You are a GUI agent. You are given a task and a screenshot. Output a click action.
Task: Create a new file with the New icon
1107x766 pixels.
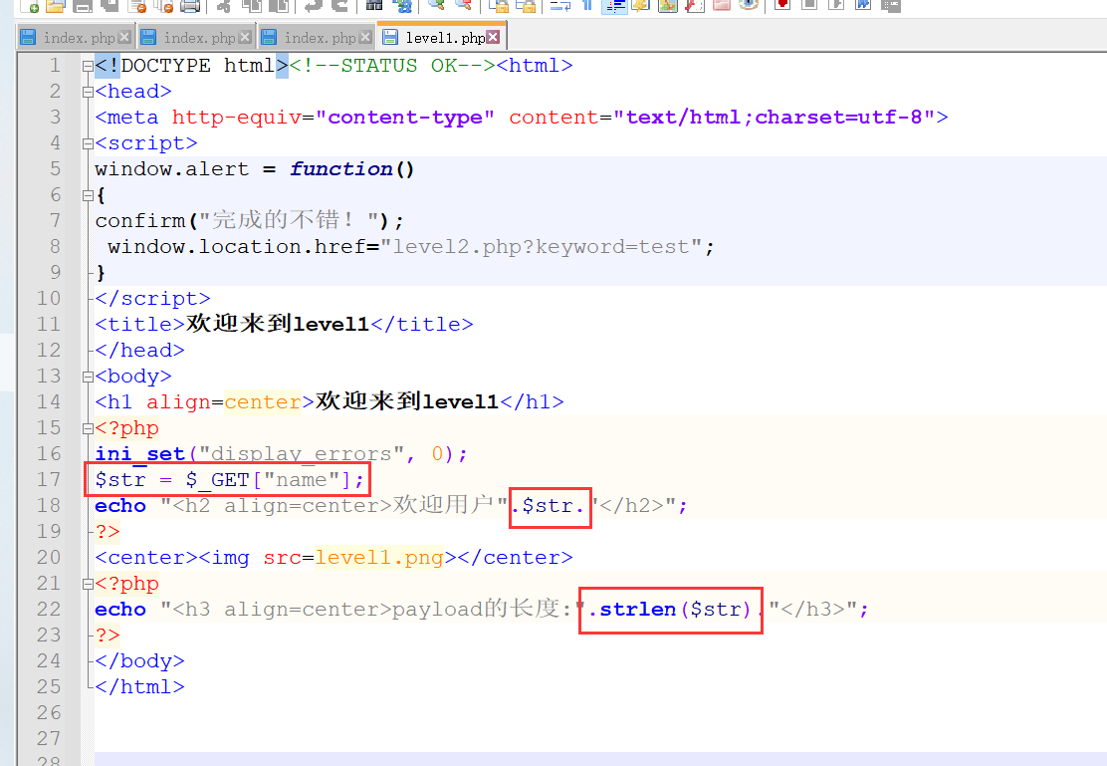click(x=30, y=8)
